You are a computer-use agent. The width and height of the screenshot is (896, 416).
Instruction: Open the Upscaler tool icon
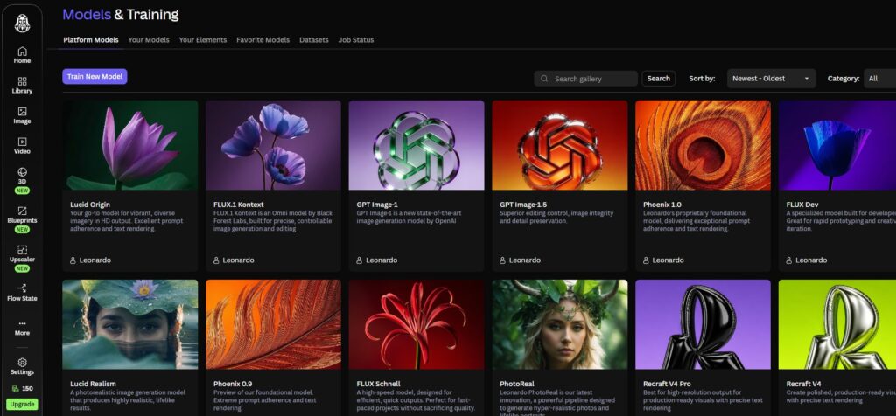pos(22,249)
